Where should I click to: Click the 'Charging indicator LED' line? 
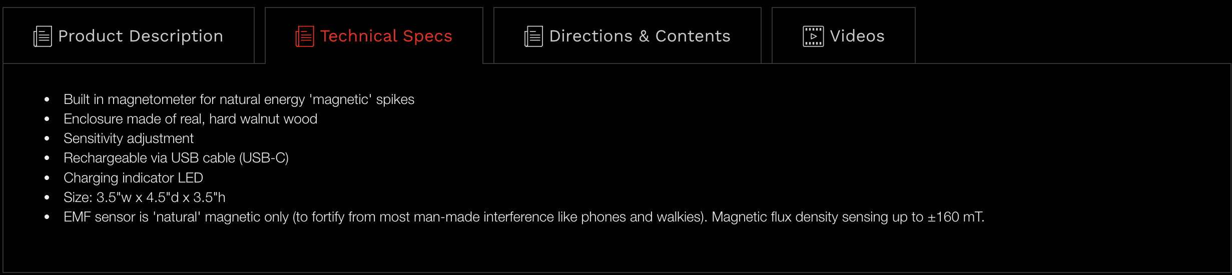(x=133, y=178)
